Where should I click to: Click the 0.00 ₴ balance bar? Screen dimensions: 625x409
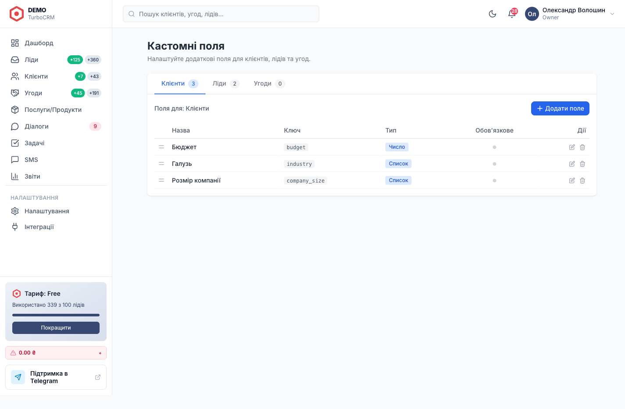tap(56, 353)
